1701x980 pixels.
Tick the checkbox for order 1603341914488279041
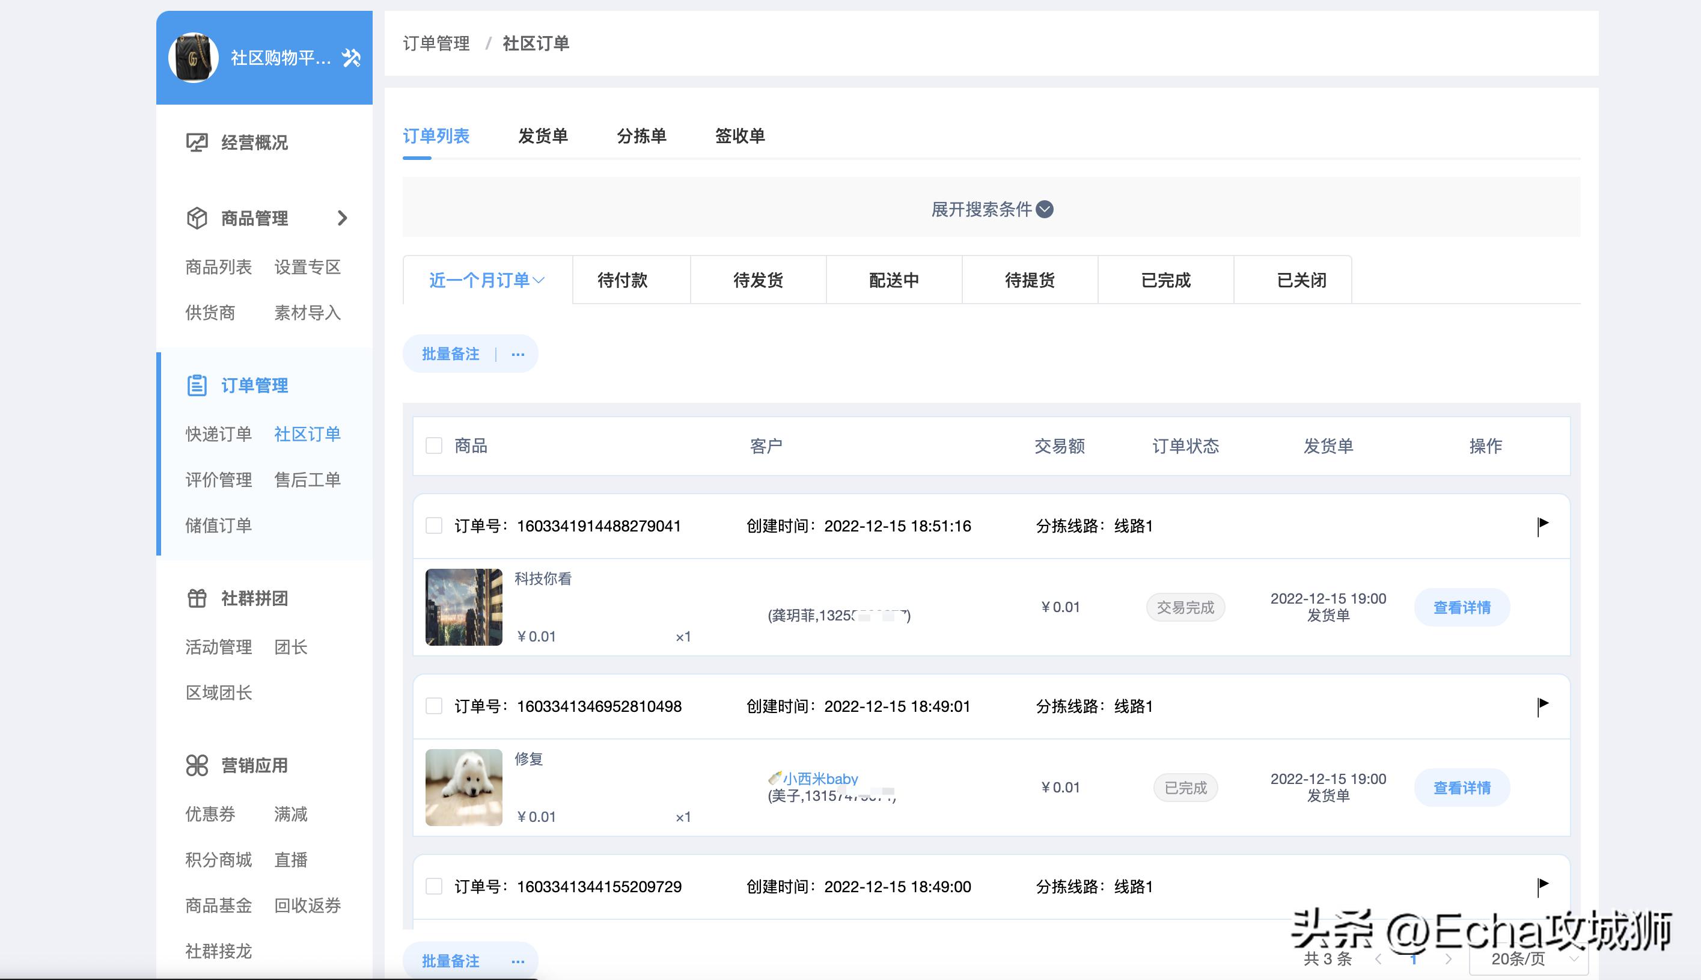434,525
